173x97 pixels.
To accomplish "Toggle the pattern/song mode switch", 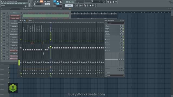I will pyautogui.click(x=34, y=4).
